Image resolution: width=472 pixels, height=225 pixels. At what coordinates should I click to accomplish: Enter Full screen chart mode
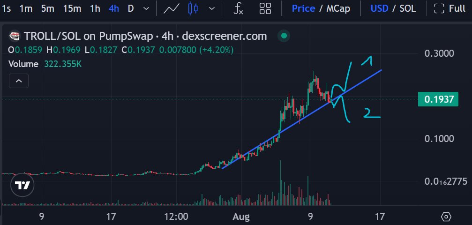click(450, 8)
